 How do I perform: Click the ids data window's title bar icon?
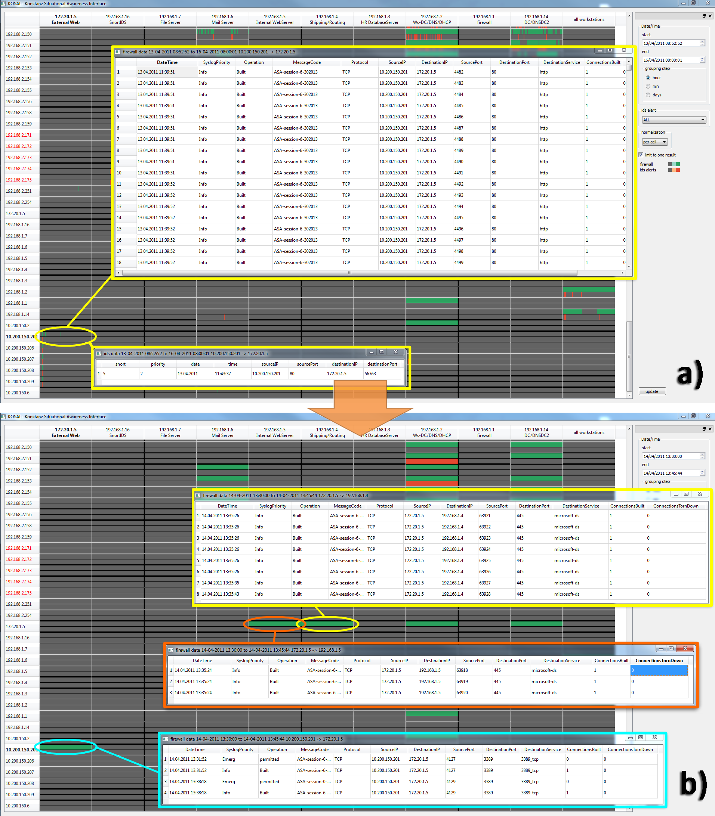point(99,354)
